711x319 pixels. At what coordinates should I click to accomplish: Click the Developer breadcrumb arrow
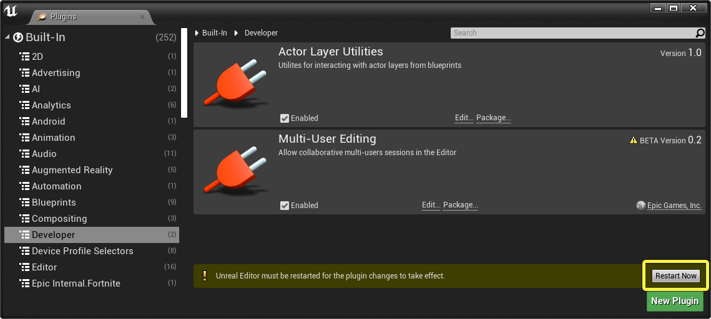[236, 33]
